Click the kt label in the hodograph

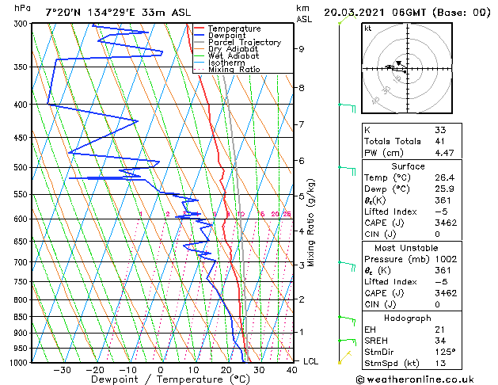[x=368, y=29]
